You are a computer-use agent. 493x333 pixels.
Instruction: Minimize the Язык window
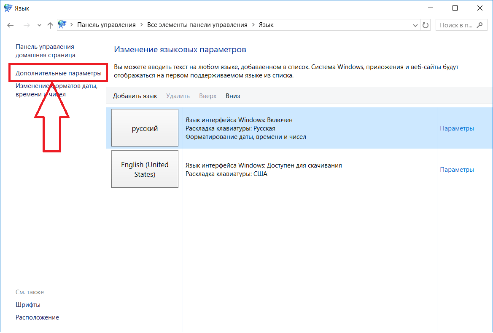pos(430,8)
